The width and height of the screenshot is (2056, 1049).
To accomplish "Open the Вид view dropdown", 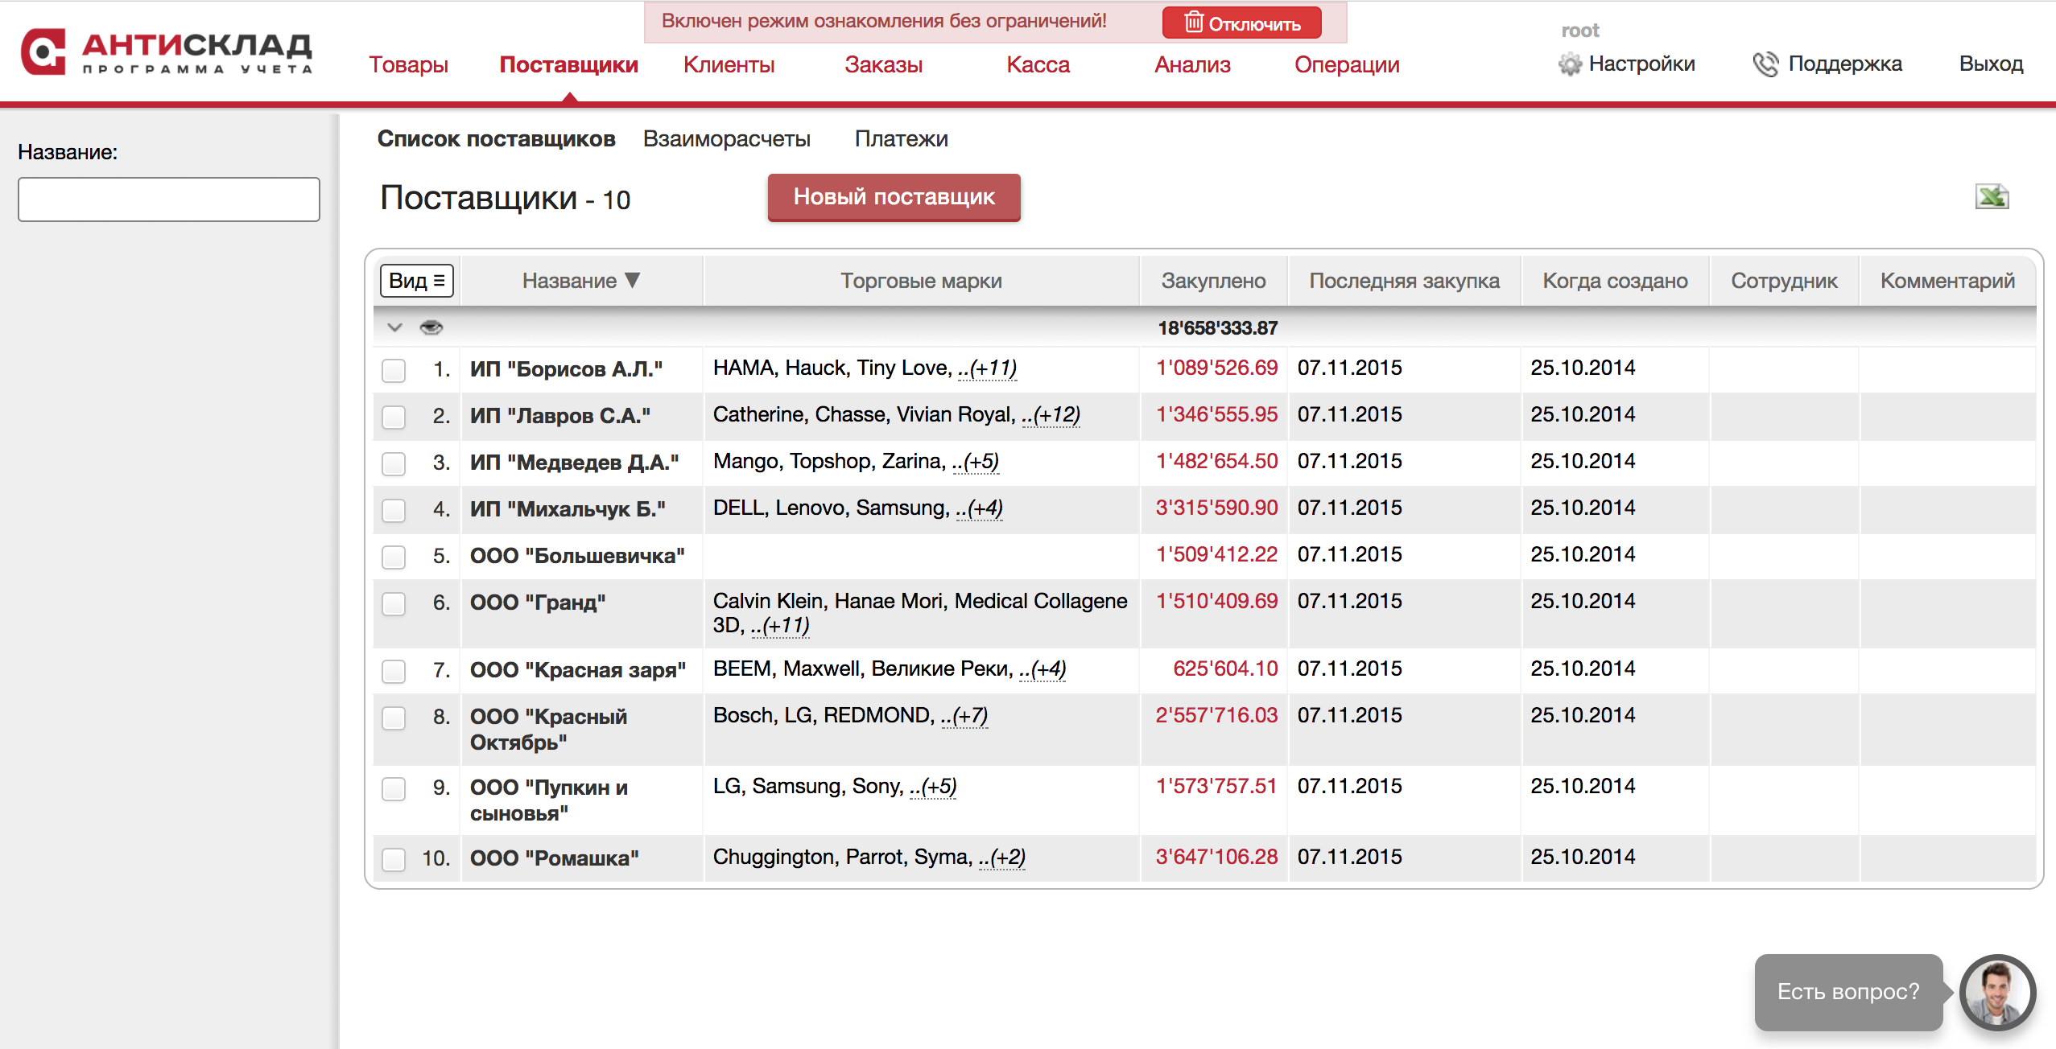I will 416,280.
